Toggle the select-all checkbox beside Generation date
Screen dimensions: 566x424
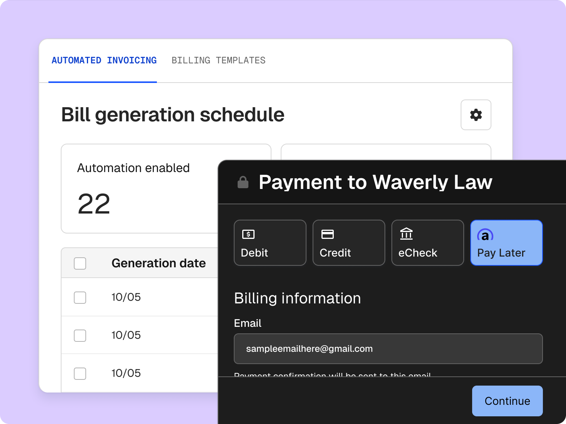click(80, 263)
